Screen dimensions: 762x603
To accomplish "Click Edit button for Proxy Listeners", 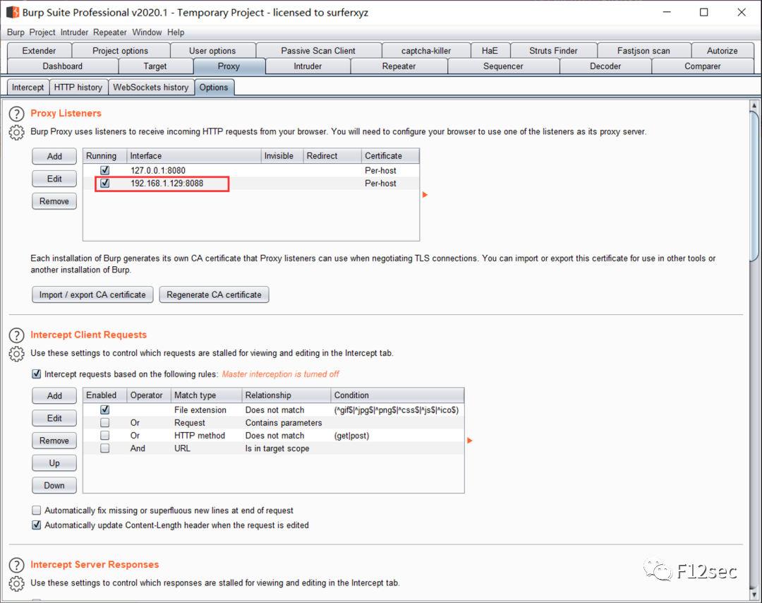I will click(54, 179).
